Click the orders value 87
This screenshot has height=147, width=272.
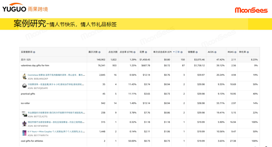183,66
